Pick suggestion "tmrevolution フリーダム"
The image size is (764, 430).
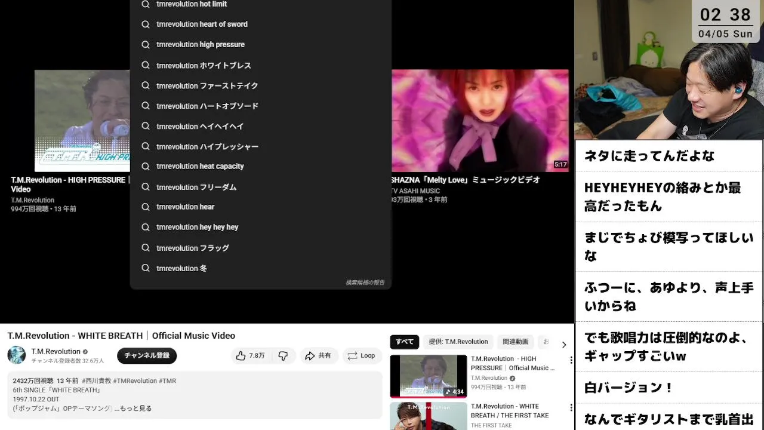(260, 187)
